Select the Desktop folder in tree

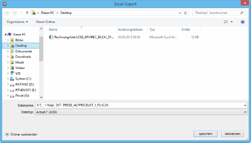(x=21, y=45)
